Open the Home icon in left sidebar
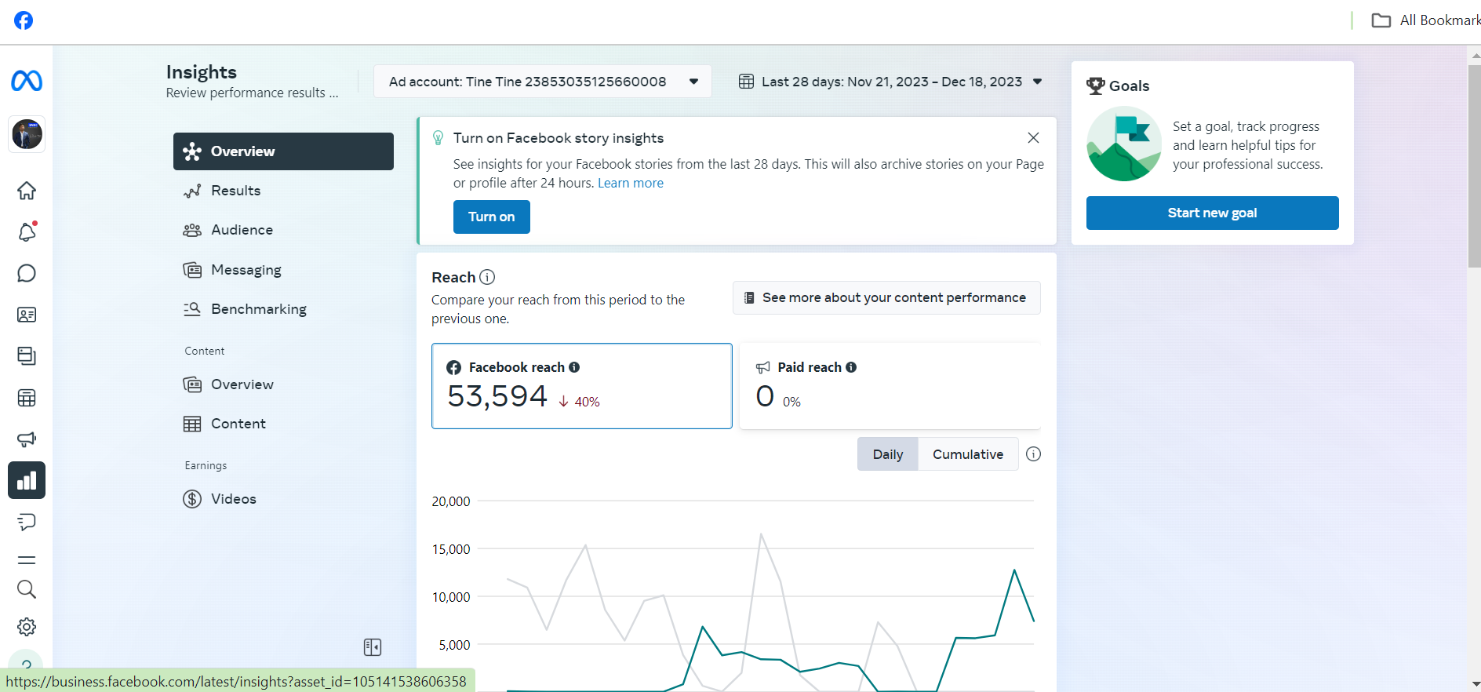The width and height of the screenshot is (1481, 692). click(27, 191)
